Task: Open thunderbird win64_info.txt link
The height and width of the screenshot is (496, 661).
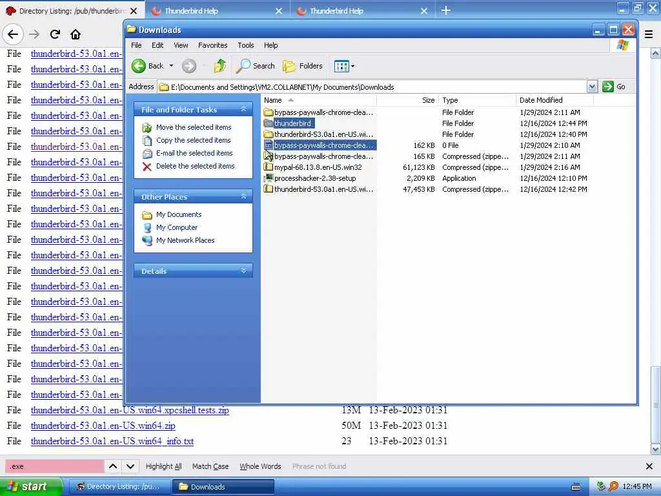Action: coord(112,441)
